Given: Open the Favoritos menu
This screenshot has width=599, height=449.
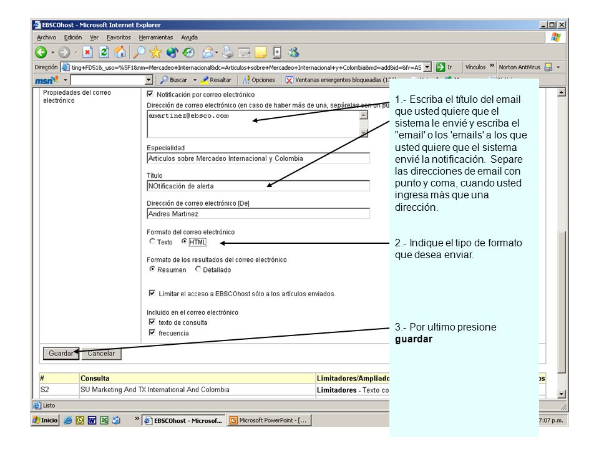Looking at the screenshot, I should [x=119, y=37].
